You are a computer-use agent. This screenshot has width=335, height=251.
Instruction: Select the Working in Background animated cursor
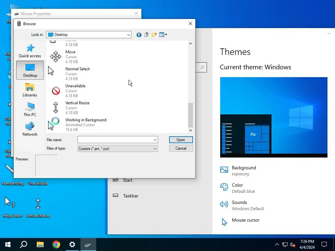click(x=54, y=124)
